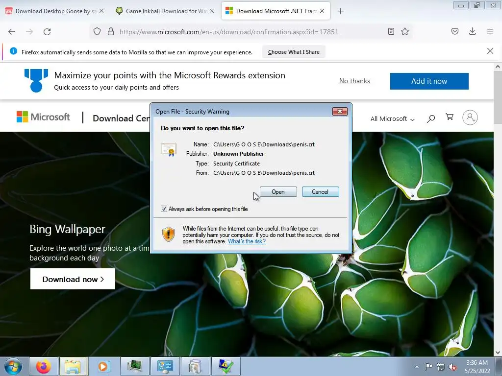
Task: Click Cancel in the Security Warning dialog
Action: pyautogui.click(x=320, y=192)
